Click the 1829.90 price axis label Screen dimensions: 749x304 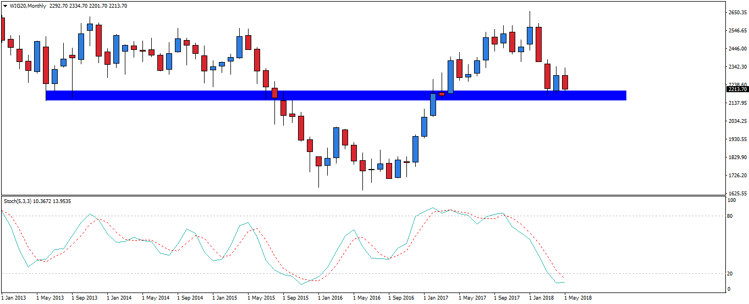736,157
